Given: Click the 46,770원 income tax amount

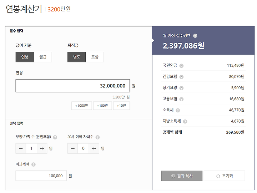Looking at the screenshot, I should pyautogui.click(x=237, y=110).
